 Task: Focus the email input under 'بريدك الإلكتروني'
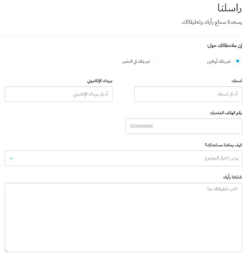tap(58, 94)
